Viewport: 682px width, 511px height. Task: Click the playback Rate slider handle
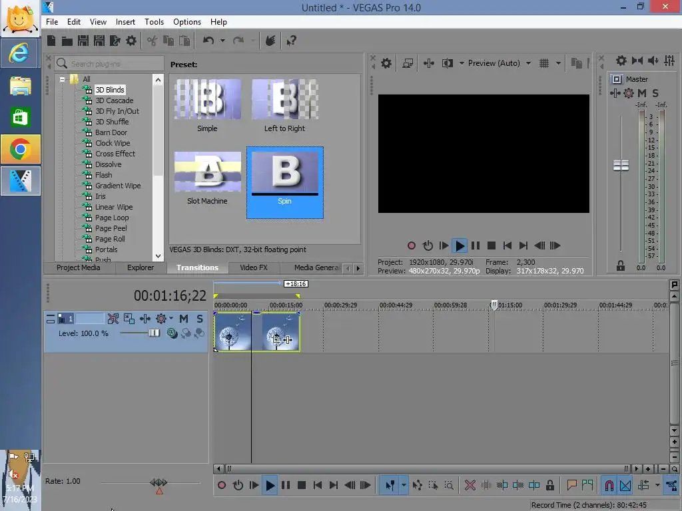pyautogui.click(x=159, y=482)
